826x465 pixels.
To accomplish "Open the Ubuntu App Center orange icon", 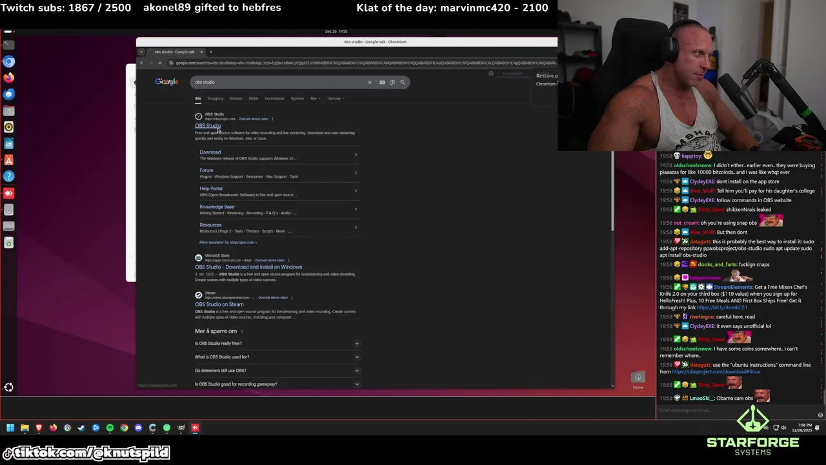I will [8, 160].
